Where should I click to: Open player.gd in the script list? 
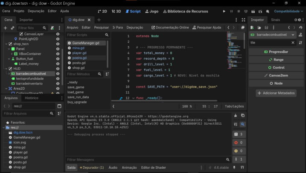79,53
